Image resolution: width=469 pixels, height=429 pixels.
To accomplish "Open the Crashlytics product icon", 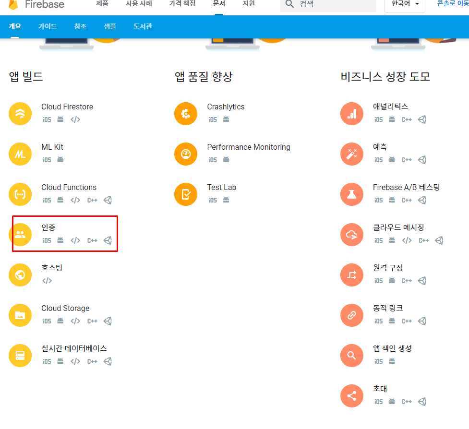I will [186, 114].
